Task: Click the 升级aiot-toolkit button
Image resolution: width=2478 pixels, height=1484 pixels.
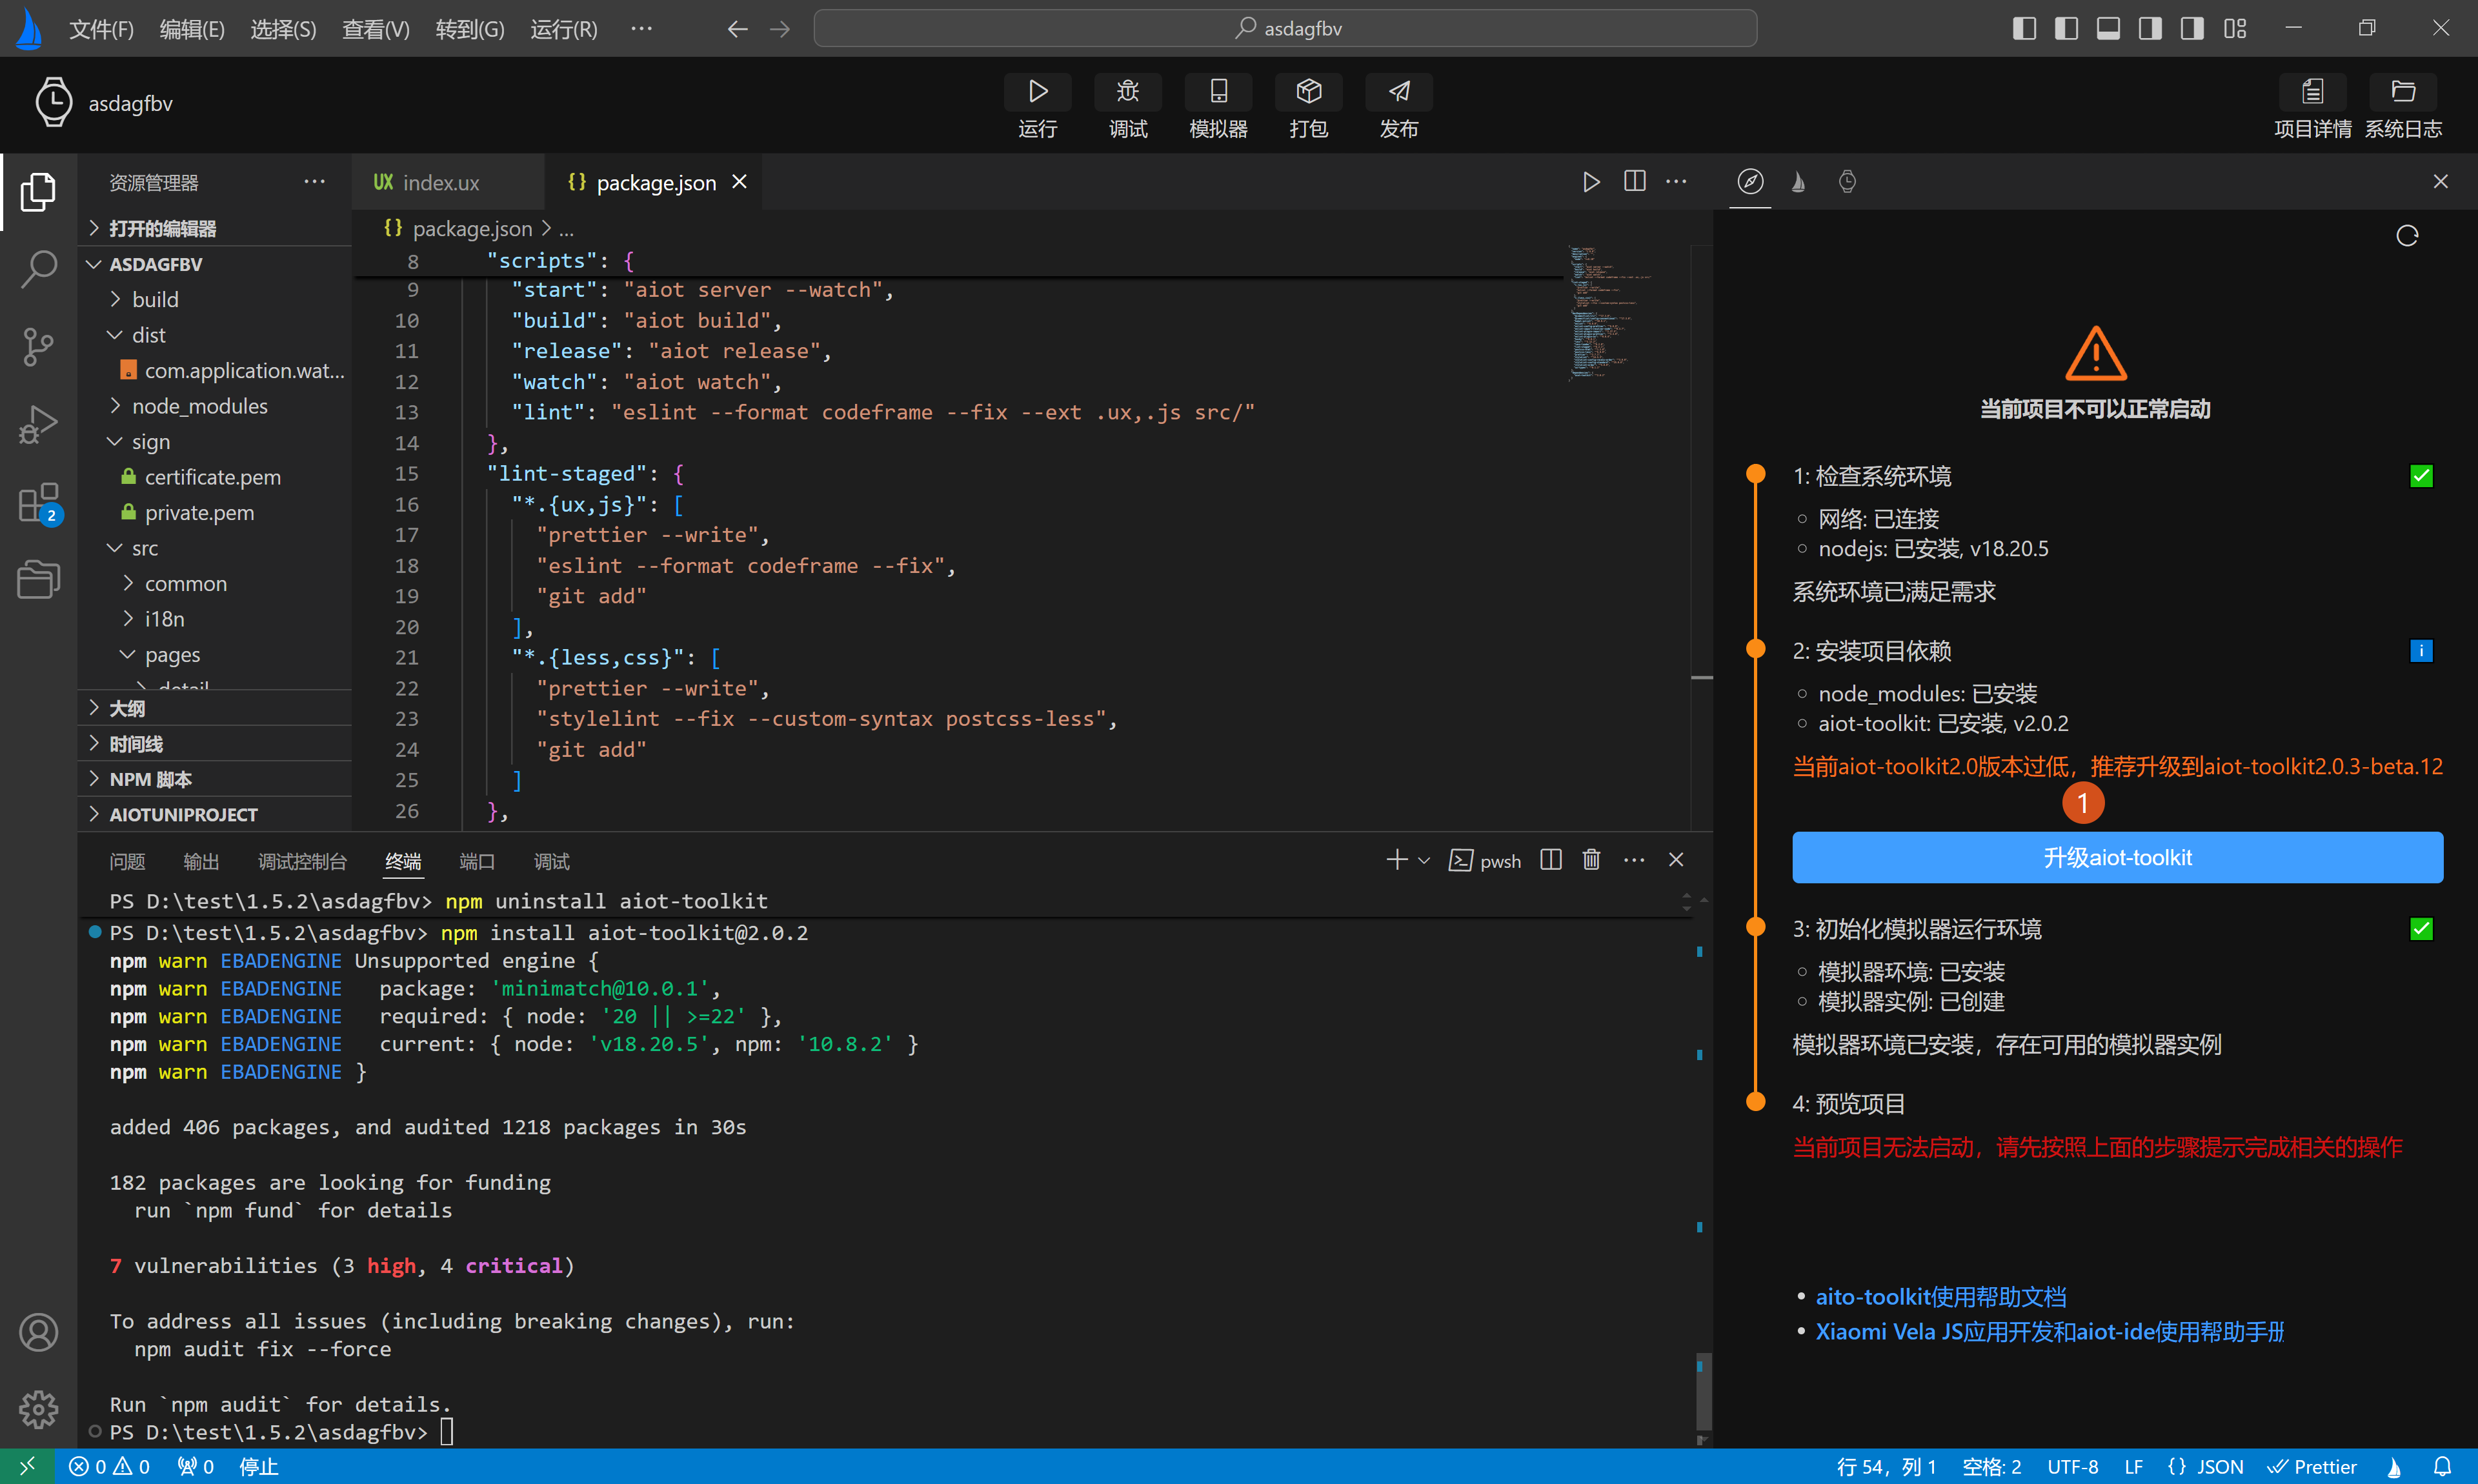Action: click(x=2117, y=857)
